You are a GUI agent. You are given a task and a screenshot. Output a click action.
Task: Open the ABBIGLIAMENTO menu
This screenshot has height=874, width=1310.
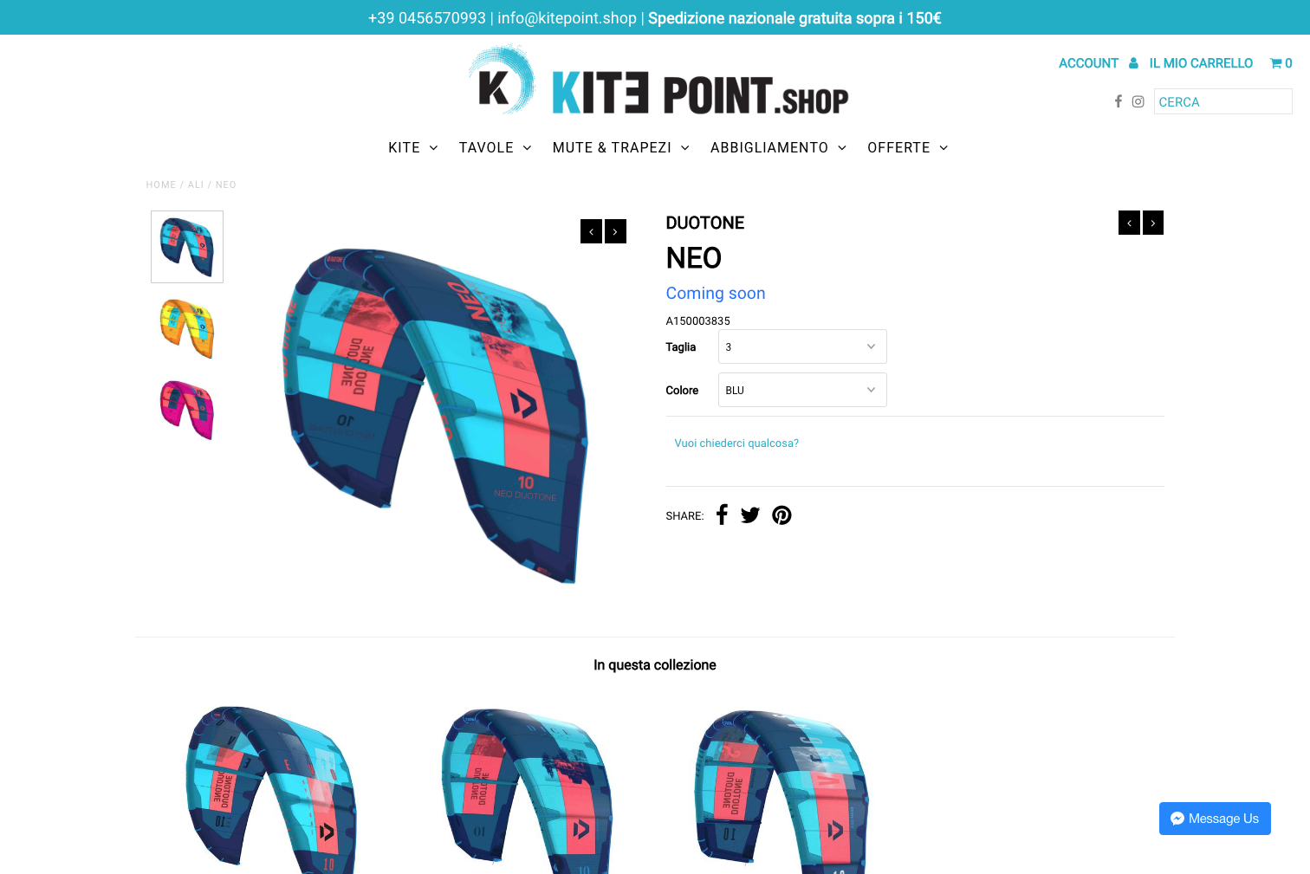point(778,148)
